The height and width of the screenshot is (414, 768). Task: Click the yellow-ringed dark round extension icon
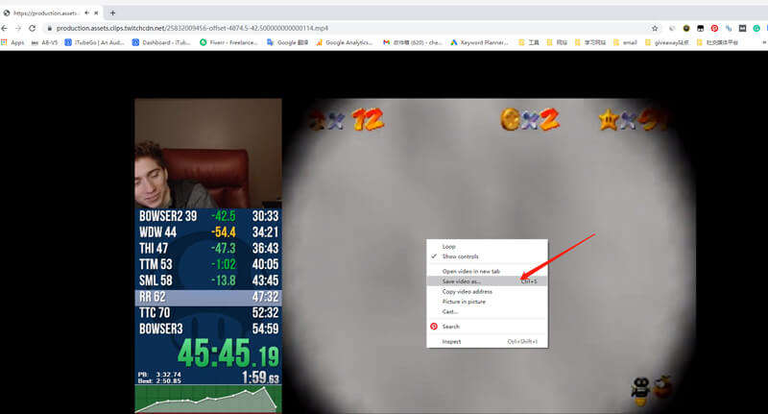pyautogui.click(x=686, y=29)
